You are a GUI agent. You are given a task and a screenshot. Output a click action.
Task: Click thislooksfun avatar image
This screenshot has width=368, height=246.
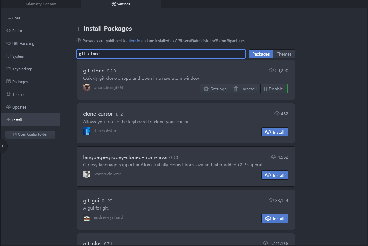tap(87, 131)
